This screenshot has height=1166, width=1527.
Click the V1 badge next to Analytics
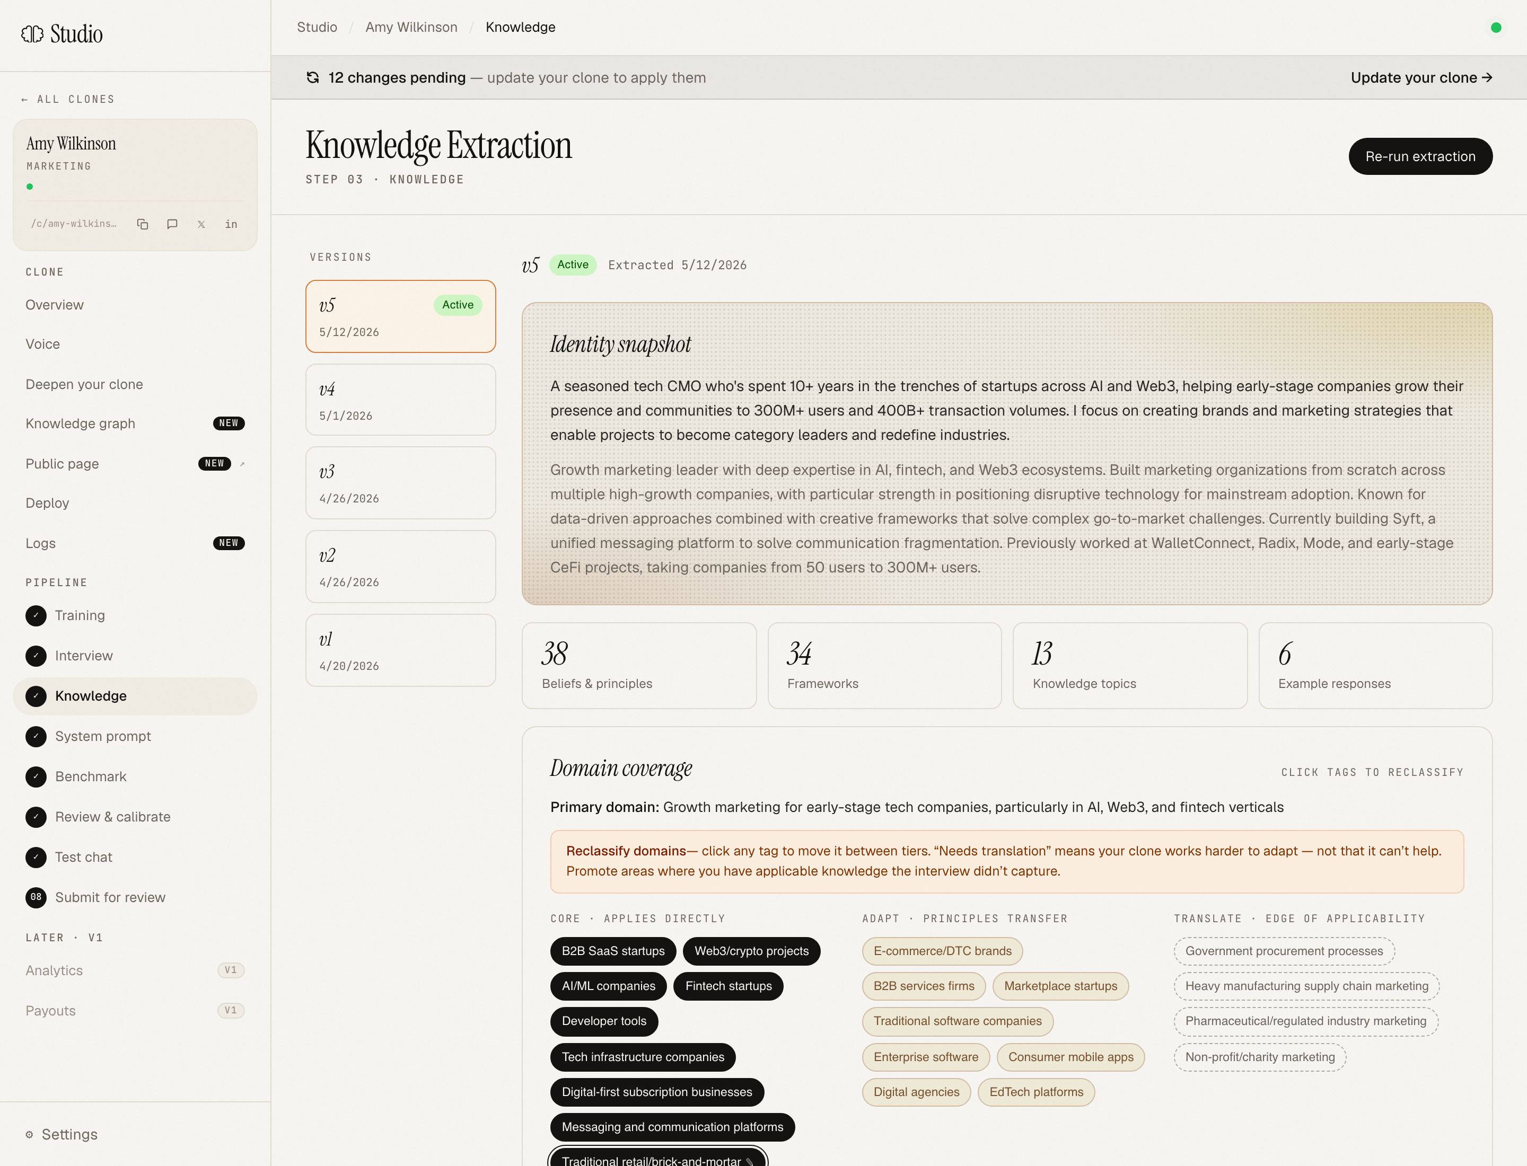[x=231, y=970]
